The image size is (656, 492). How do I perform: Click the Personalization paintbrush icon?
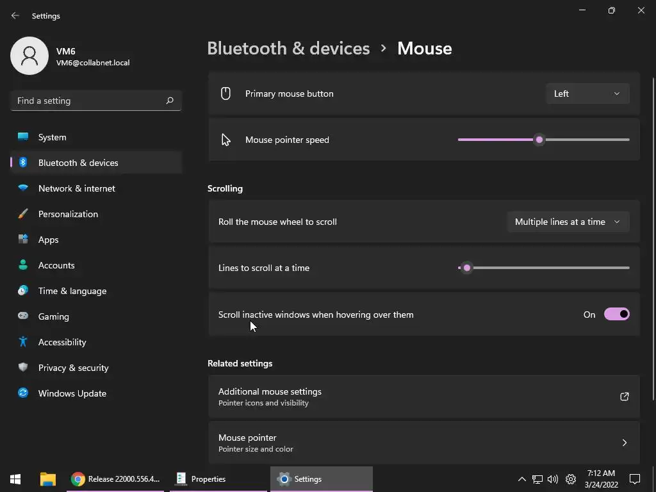click(23, 214)
